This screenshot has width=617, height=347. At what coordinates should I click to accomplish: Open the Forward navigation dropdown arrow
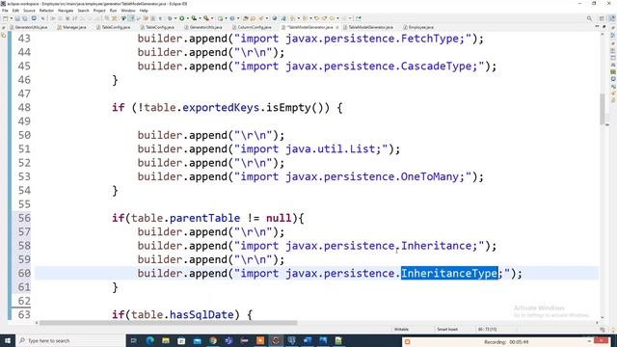tap(350, 18)
